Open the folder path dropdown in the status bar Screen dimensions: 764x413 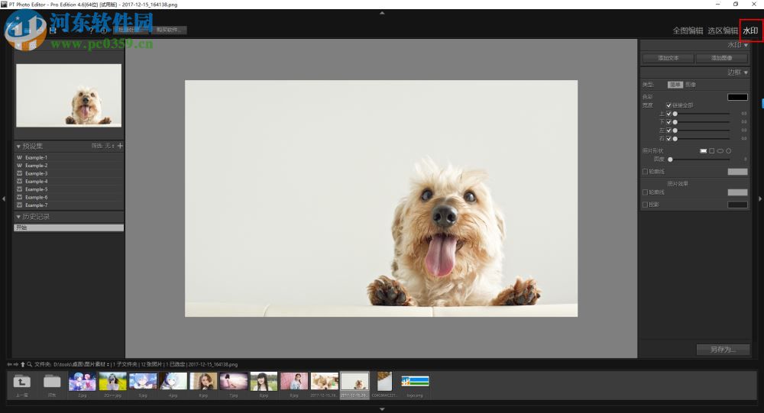point(108,364)
